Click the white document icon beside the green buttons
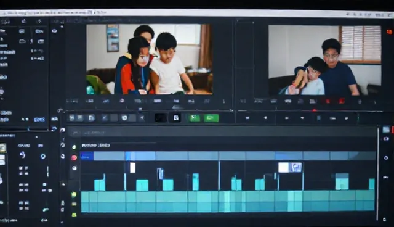The width and height of the screenshot is (394, 227). (x=176, y=118)
